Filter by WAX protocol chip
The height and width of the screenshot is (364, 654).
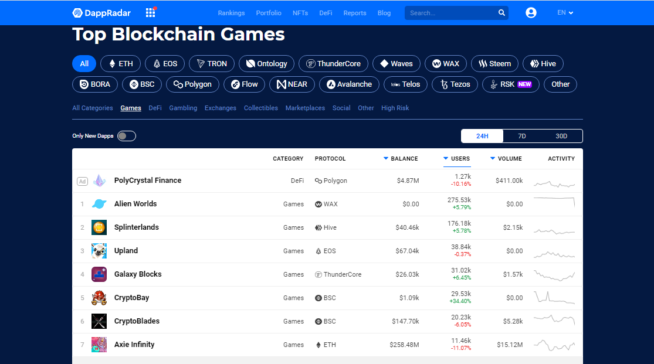pos(445,64)
